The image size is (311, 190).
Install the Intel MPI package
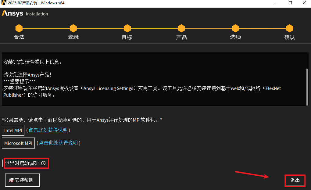click(13, 130)
